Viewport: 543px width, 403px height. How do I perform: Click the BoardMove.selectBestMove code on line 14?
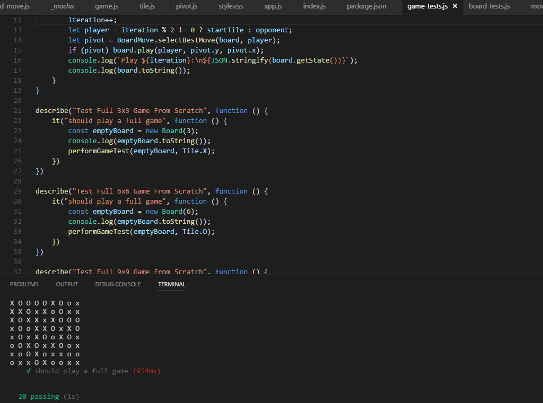(x=161, y=40)
